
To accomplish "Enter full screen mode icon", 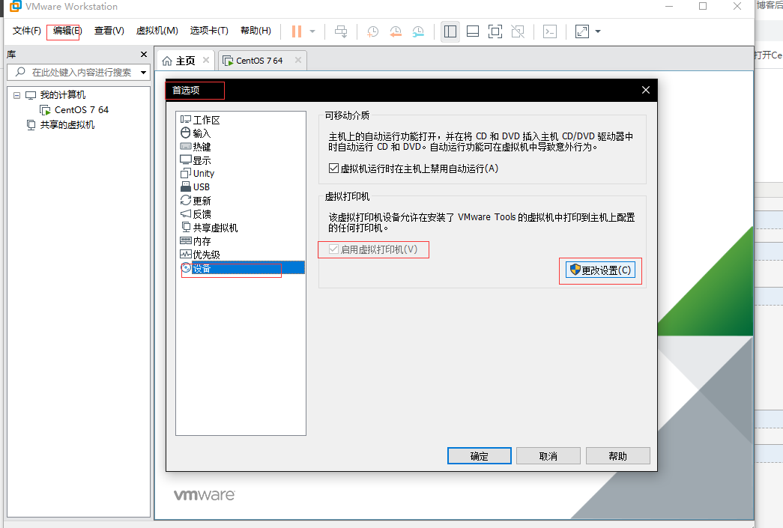I will click(x=495, y=31).
